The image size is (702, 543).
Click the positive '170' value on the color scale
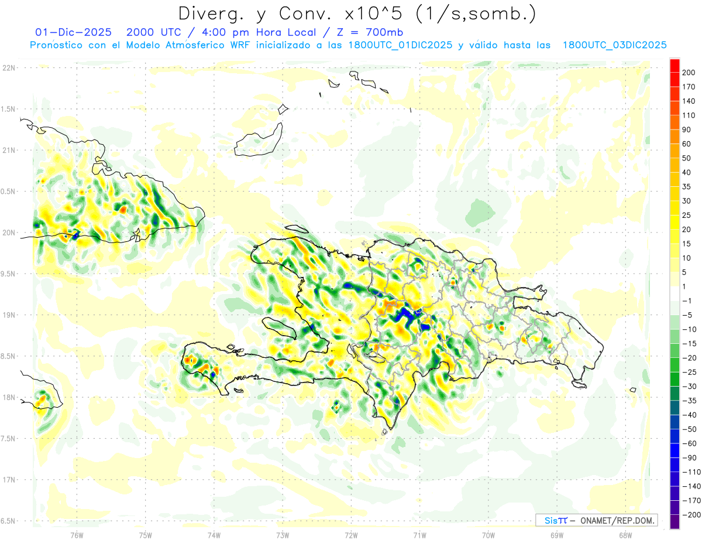689,87
